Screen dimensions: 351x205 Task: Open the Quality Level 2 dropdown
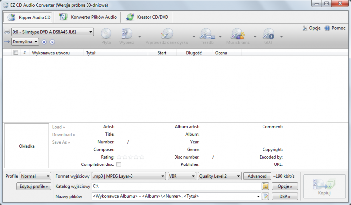click(x=219, y=176)
